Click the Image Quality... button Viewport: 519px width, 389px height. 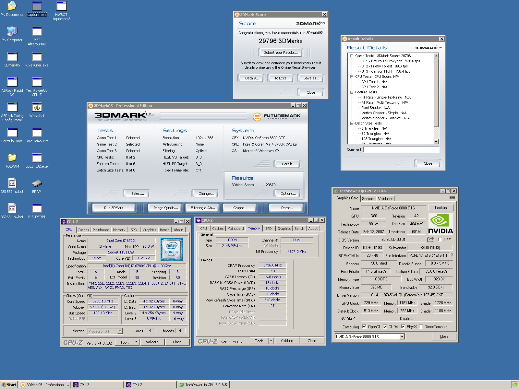[166, 208]
